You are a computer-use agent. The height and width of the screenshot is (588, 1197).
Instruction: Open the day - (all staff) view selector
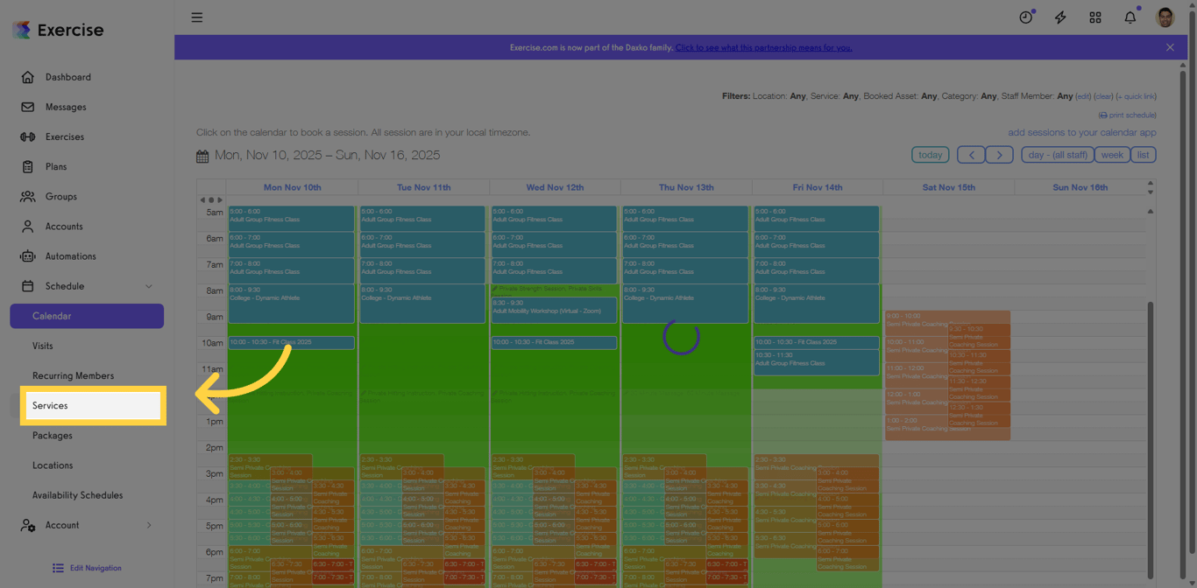1056,154
